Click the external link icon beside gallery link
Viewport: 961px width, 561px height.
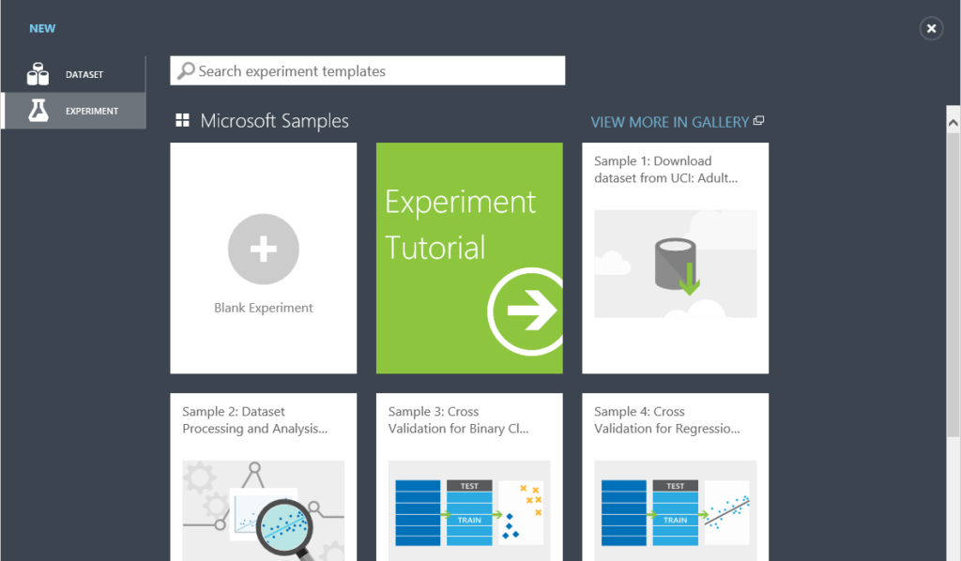758,120
